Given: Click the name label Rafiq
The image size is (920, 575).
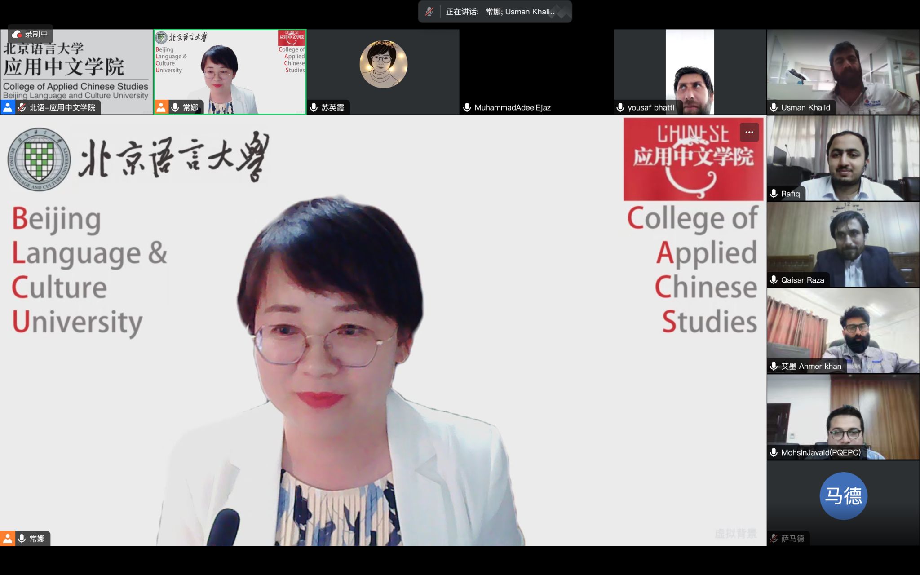Looking at the screenshot, I should tap(791, 194).
